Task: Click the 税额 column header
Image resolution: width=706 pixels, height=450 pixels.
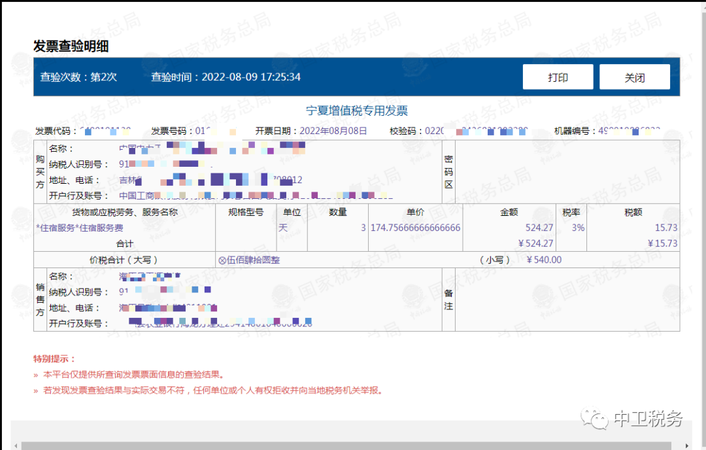Action: point(633,212)
